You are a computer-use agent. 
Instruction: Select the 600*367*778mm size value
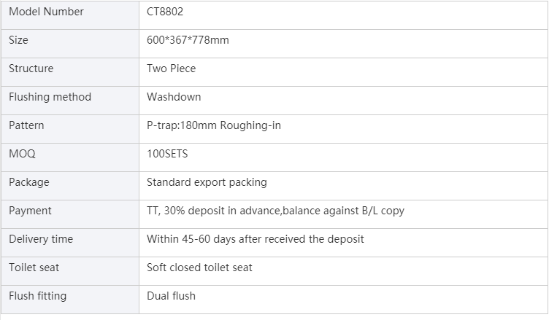coord(188,40)
